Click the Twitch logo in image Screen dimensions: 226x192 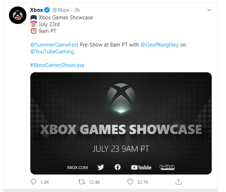coord(167,167)
